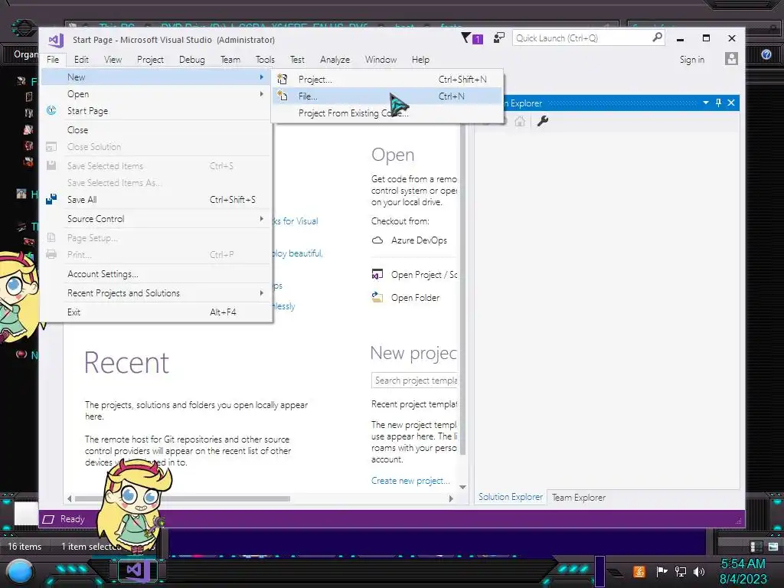Viewport: 784px width, 588px height.
Task: Click Open Folder icon
Action: [377, 297]
